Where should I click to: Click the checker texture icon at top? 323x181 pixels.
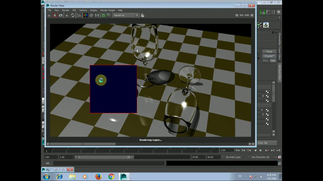point(266,25)
